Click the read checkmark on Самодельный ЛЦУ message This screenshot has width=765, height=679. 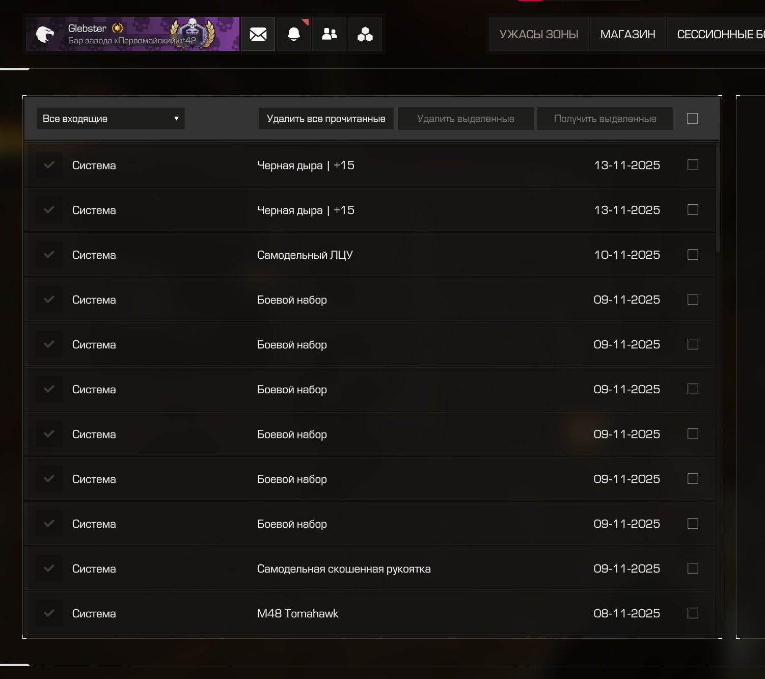pyautogui.click(x=49, y=255)
